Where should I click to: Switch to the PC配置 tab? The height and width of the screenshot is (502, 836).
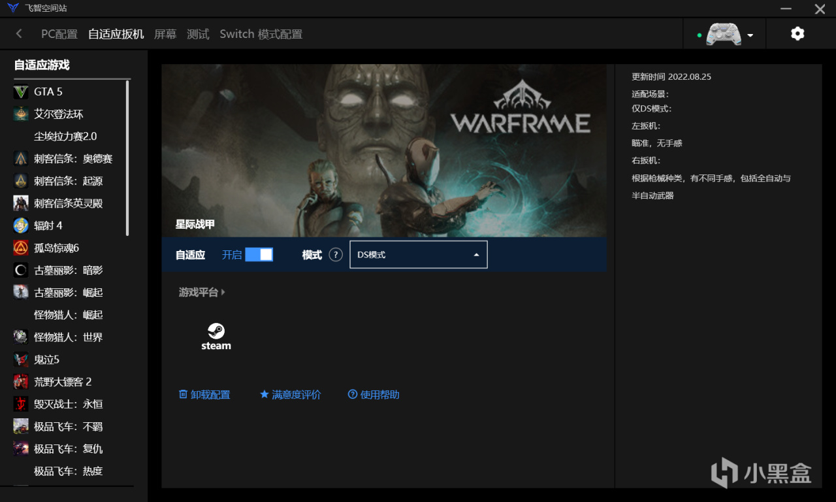pos(59,34)
